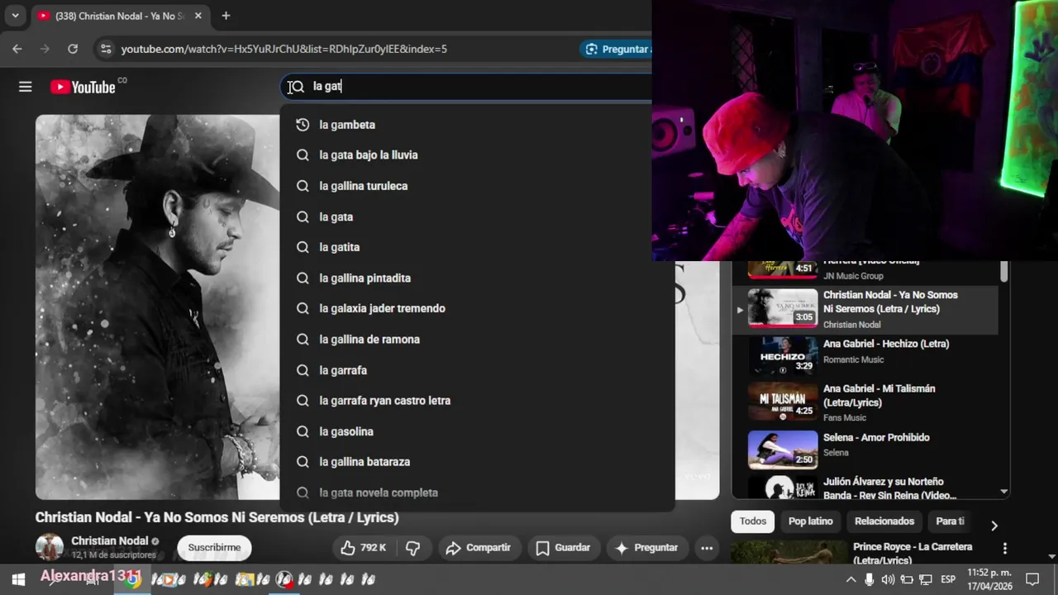Screen dimensions: 1058x595
Task: Open a new browser tab
Action: [x=226, y=16]
